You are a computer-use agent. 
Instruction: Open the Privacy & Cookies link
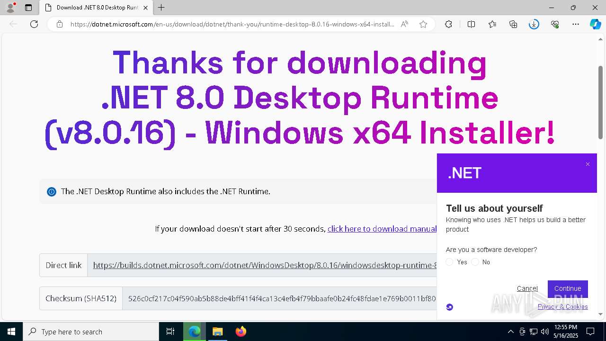[563, 306]
